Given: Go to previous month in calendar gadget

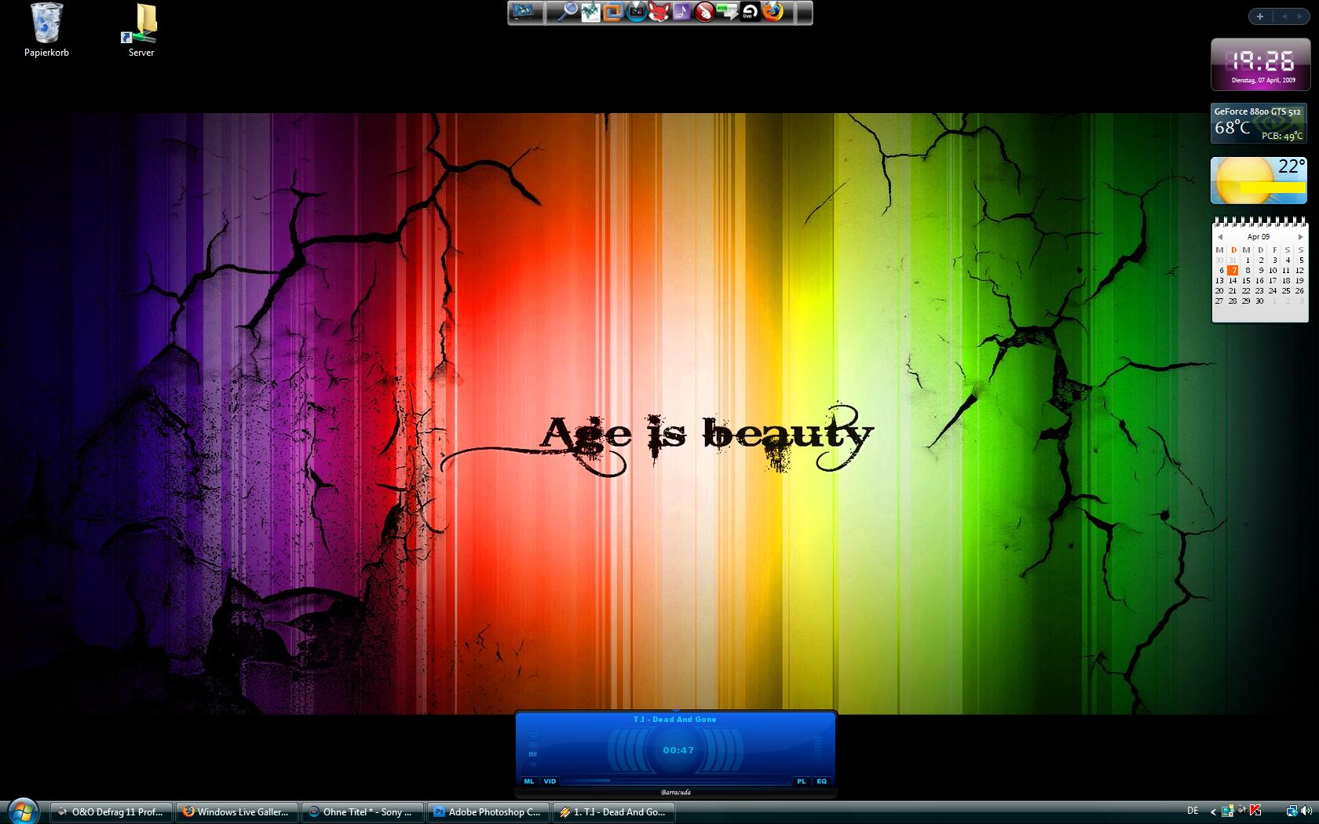Looking at the screenshot, I should click(1220, 237).
